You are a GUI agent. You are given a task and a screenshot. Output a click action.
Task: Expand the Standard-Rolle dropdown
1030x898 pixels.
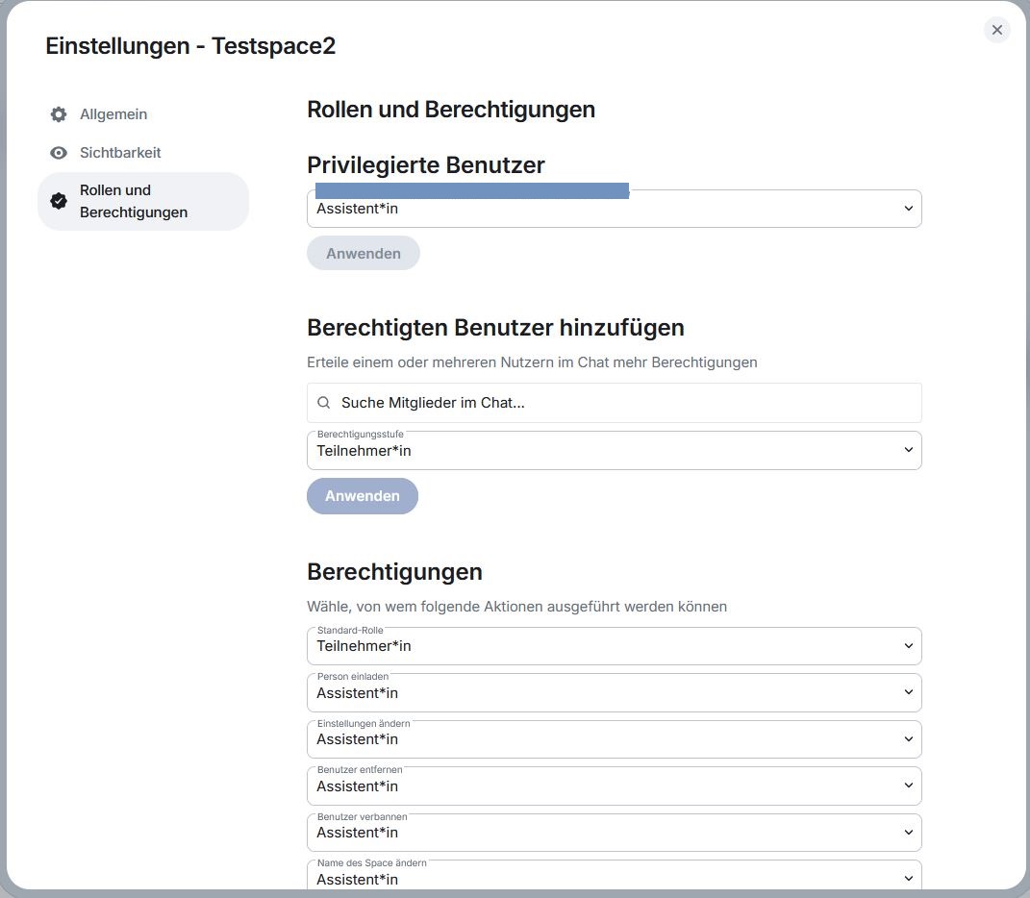(x=614, y=646)
